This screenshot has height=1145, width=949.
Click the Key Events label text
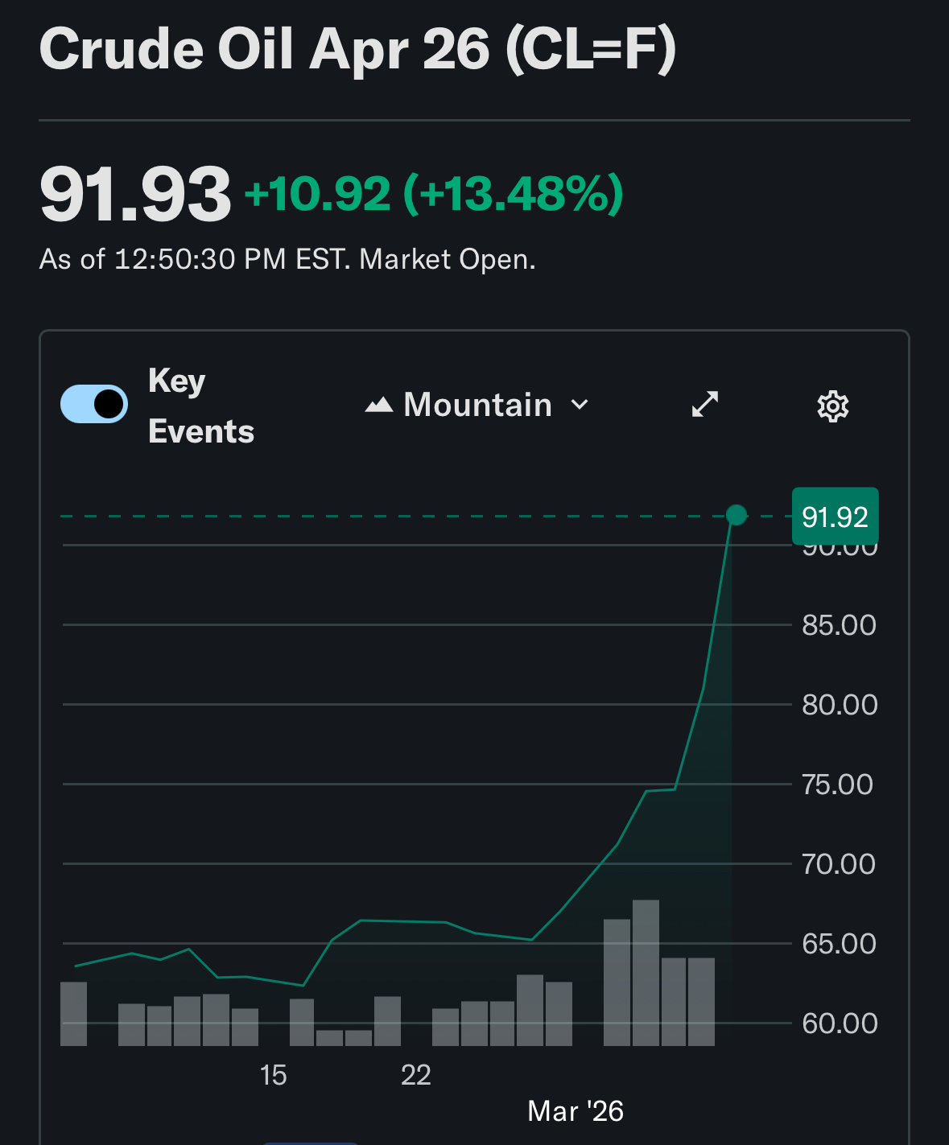[x=200, y=406]
